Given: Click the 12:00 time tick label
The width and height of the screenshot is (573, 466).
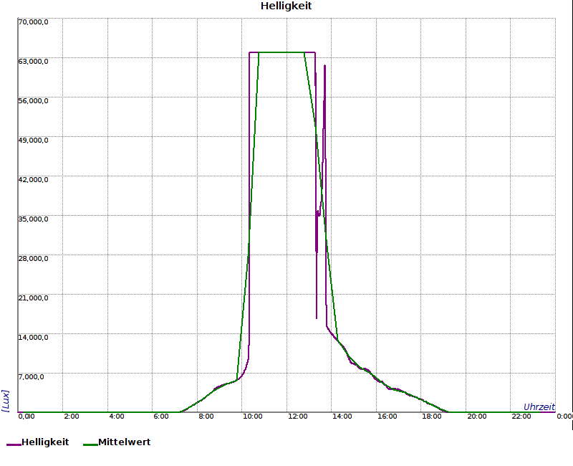Looking at the screenshot, I should click(x=297, y=417).
